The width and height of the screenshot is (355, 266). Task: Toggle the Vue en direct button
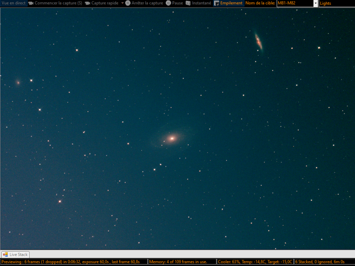[13, 3]
